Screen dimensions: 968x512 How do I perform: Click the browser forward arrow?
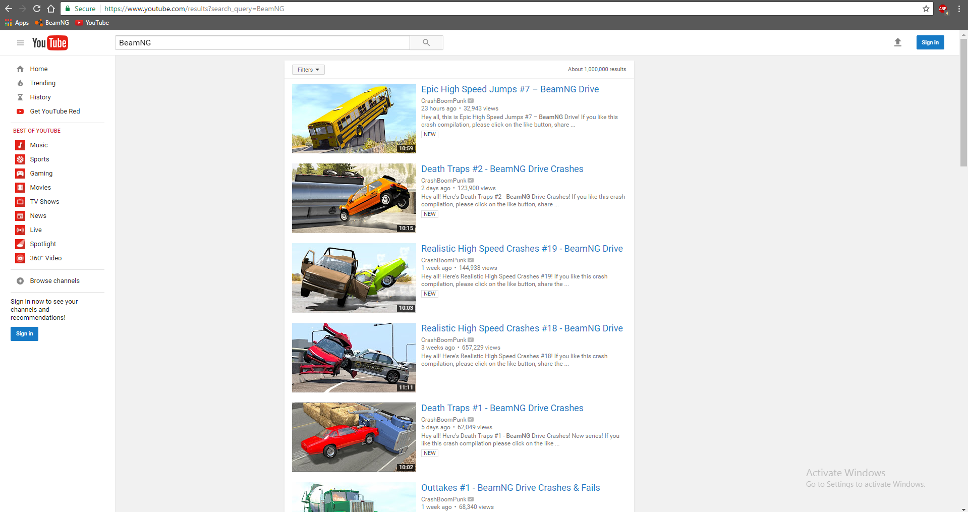point(23,9)
